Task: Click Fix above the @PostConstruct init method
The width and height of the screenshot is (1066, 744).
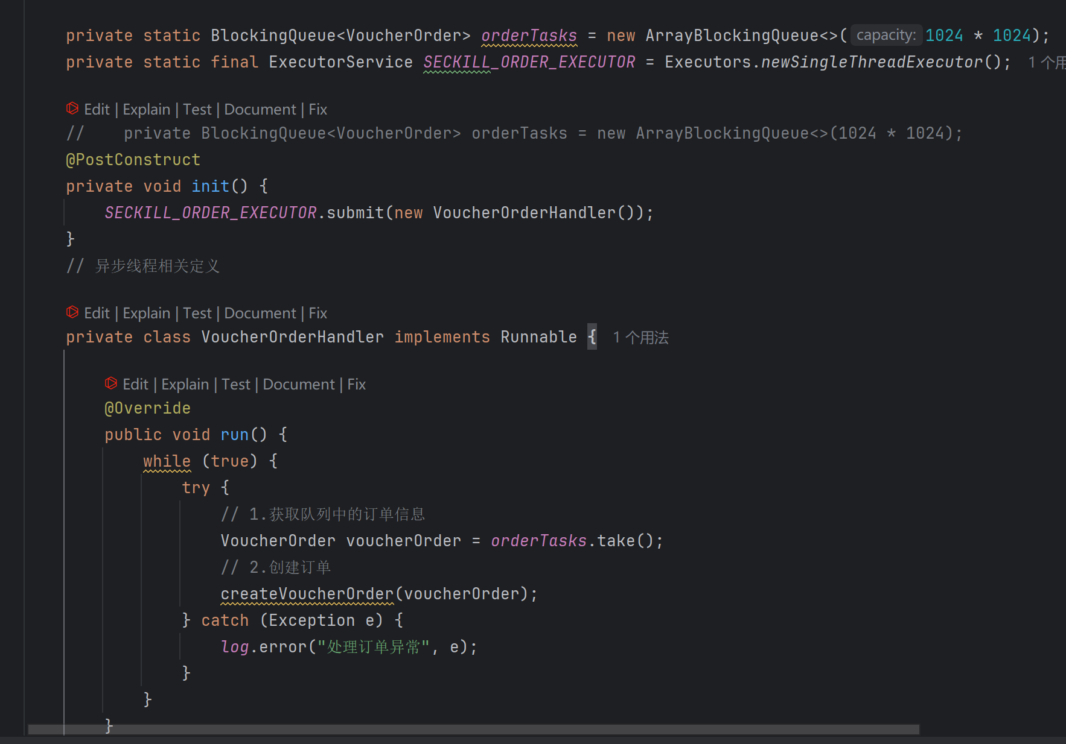Action: pos(318,109)
